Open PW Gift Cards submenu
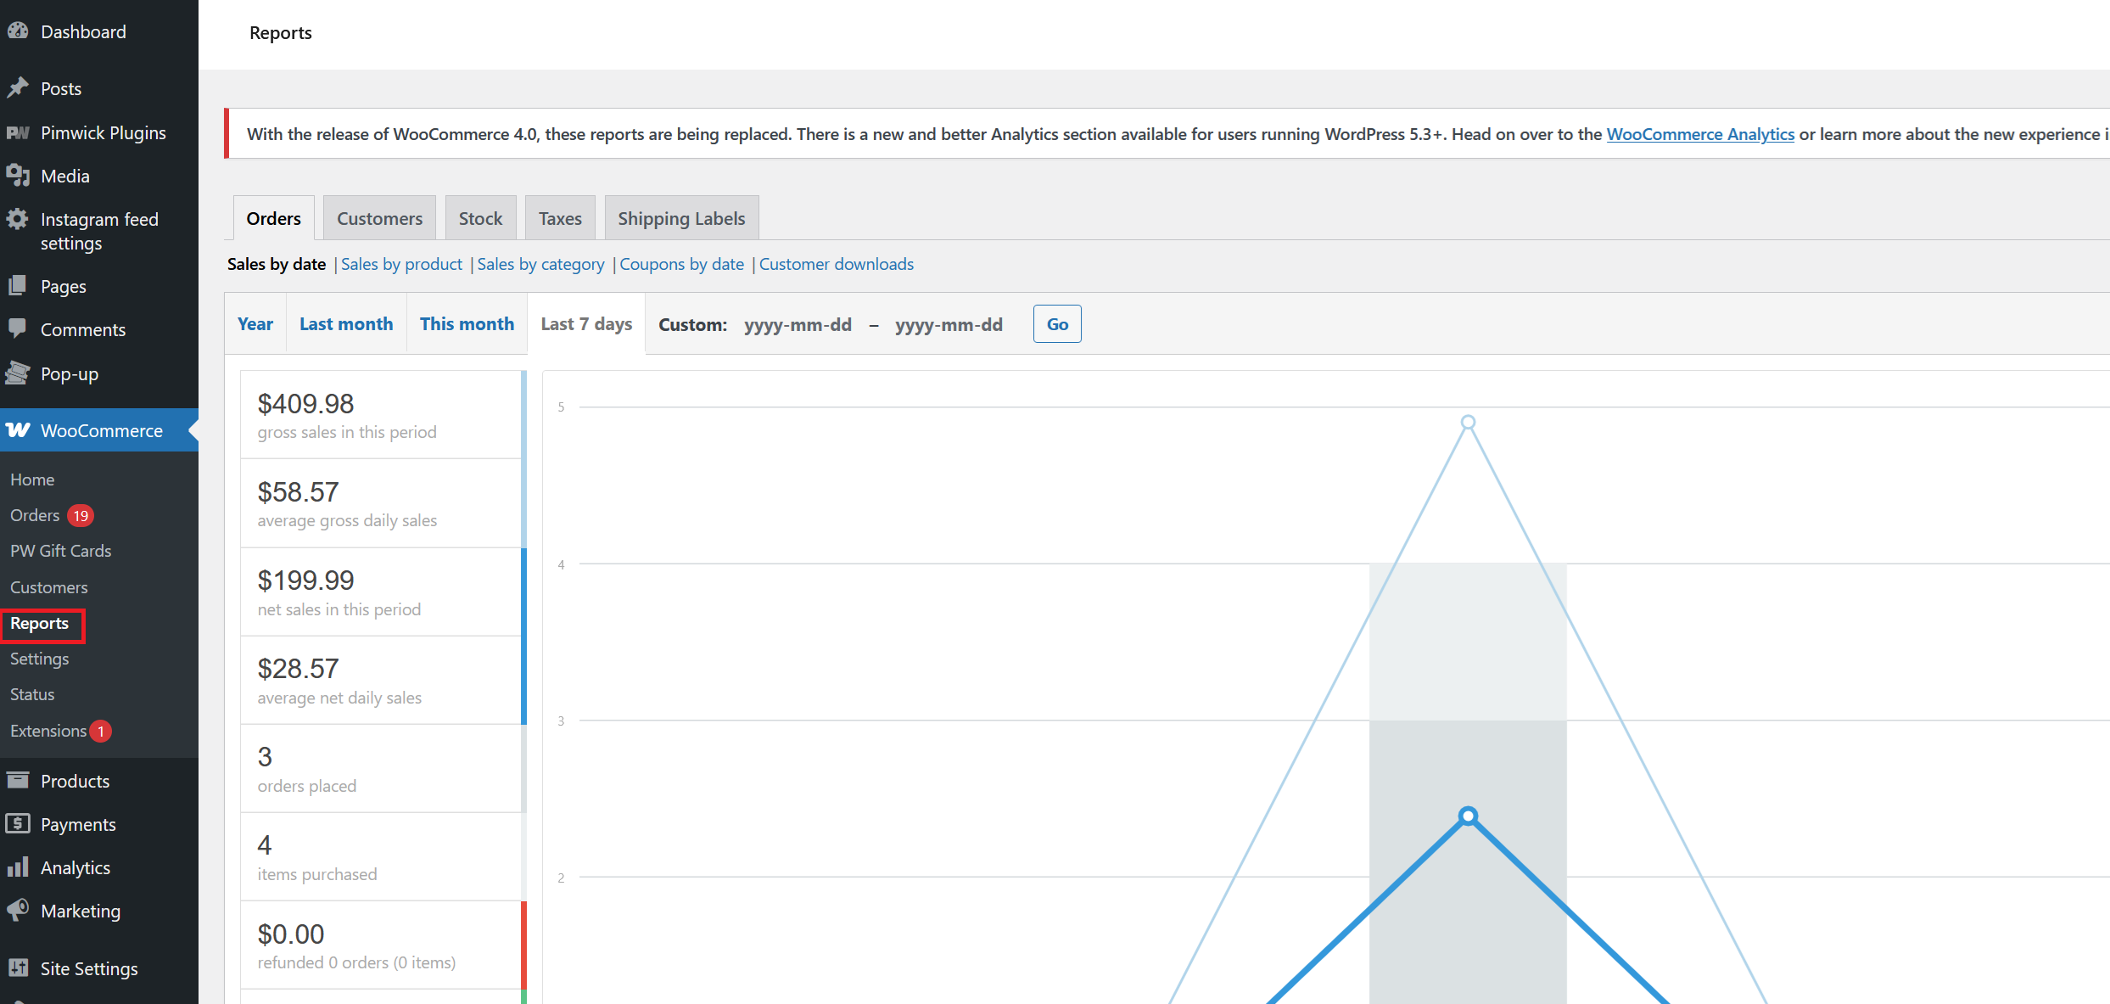This screenshot has width=2110, height=1004. coord(61,551)
